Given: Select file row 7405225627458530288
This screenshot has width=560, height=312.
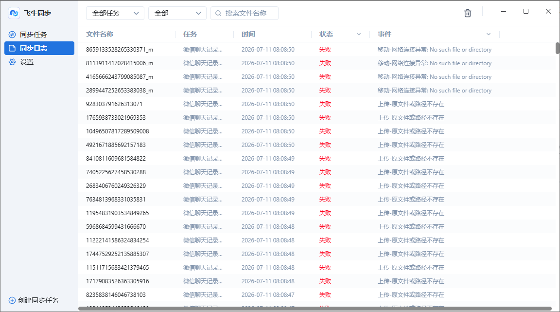Looking at the screenshot, I should (317, 172).
